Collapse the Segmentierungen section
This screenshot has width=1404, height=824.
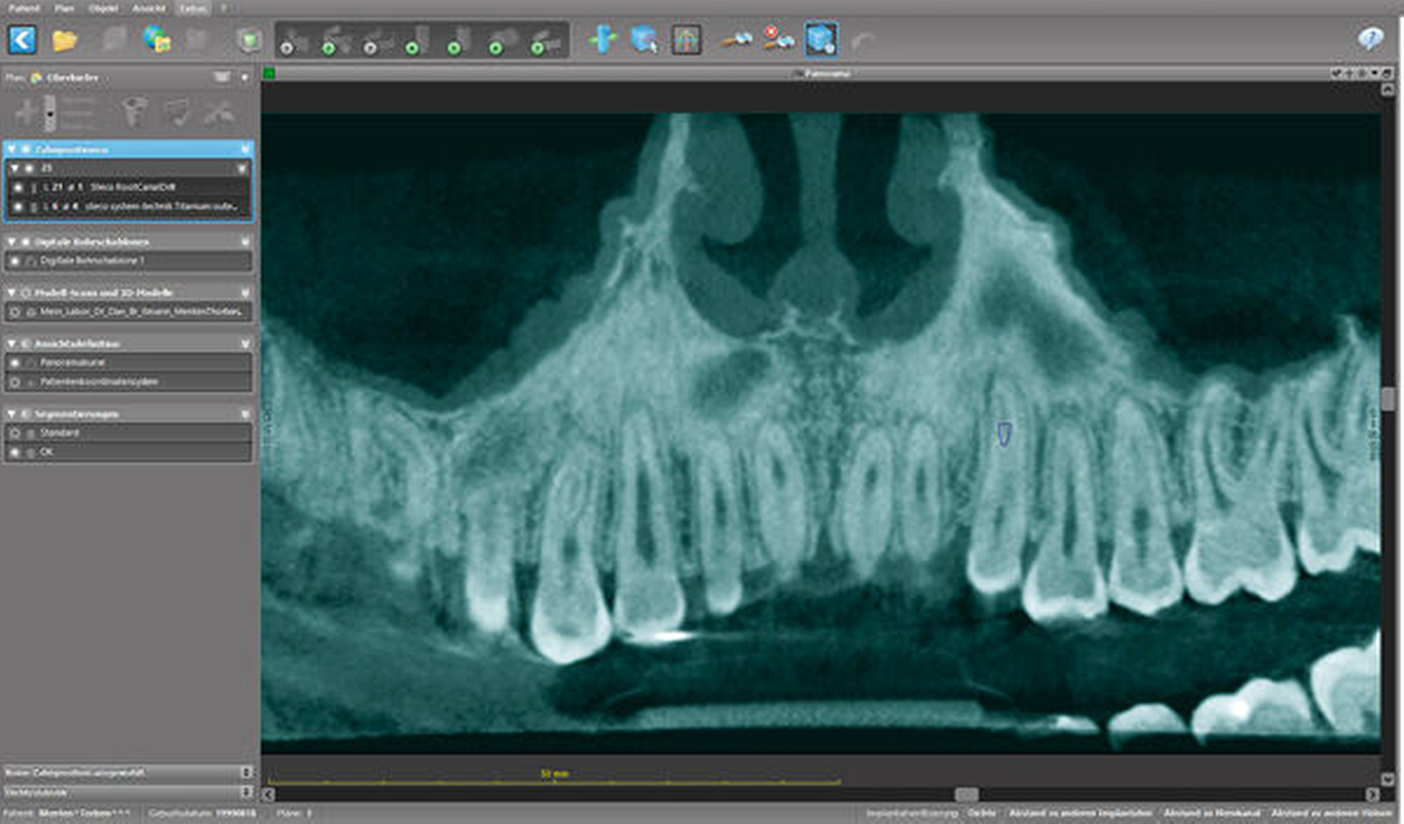(12, 414)
